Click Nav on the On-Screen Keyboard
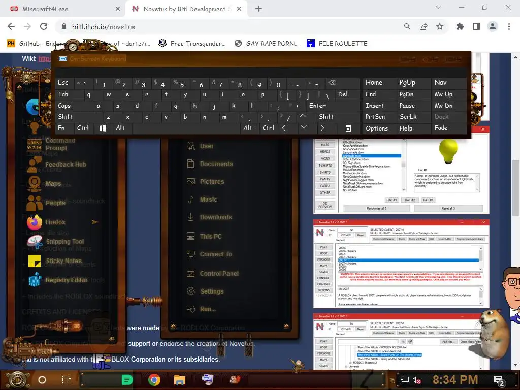Screen dimensions: 520x390 click(448, 83)
